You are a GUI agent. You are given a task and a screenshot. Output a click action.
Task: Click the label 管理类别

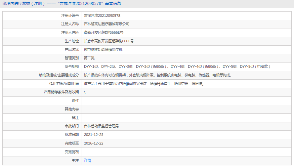[72, 58]
